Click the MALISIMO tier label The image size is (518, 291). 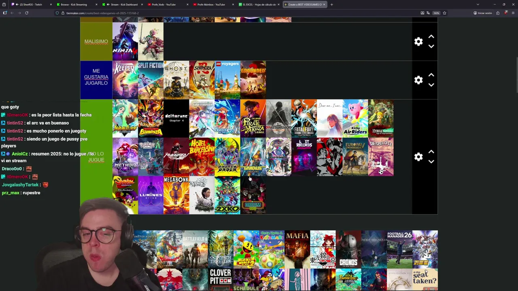(x=96, y=42)
